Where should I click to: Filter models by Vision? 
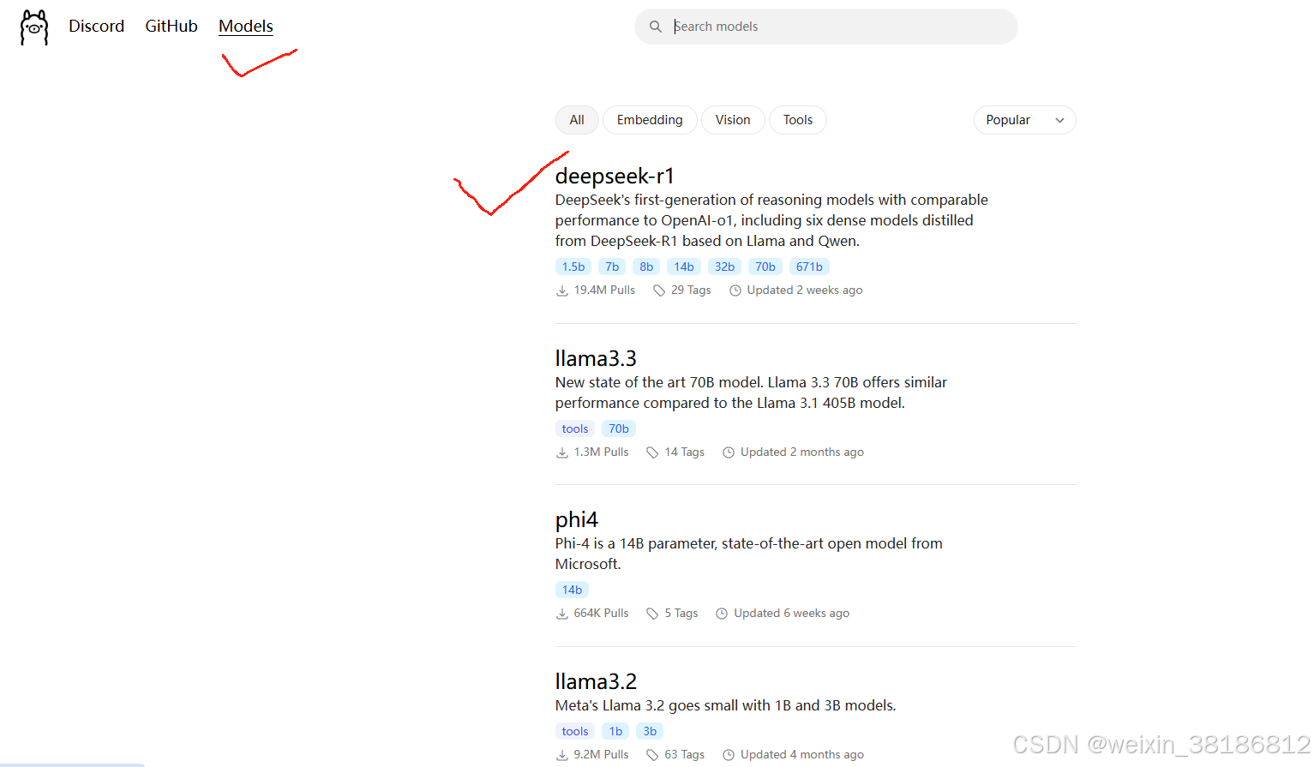tap(733, 120)
